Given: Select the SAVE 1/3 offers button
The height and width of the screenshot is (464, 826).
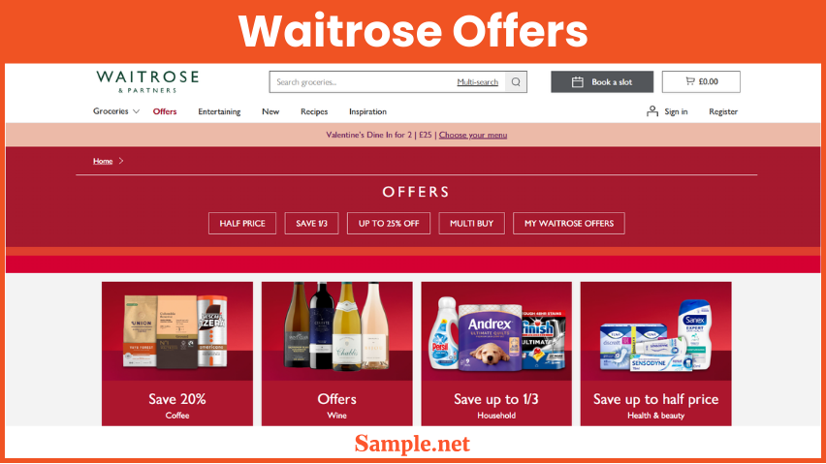Looking at the screenshot, I should [x=311, y=223].
